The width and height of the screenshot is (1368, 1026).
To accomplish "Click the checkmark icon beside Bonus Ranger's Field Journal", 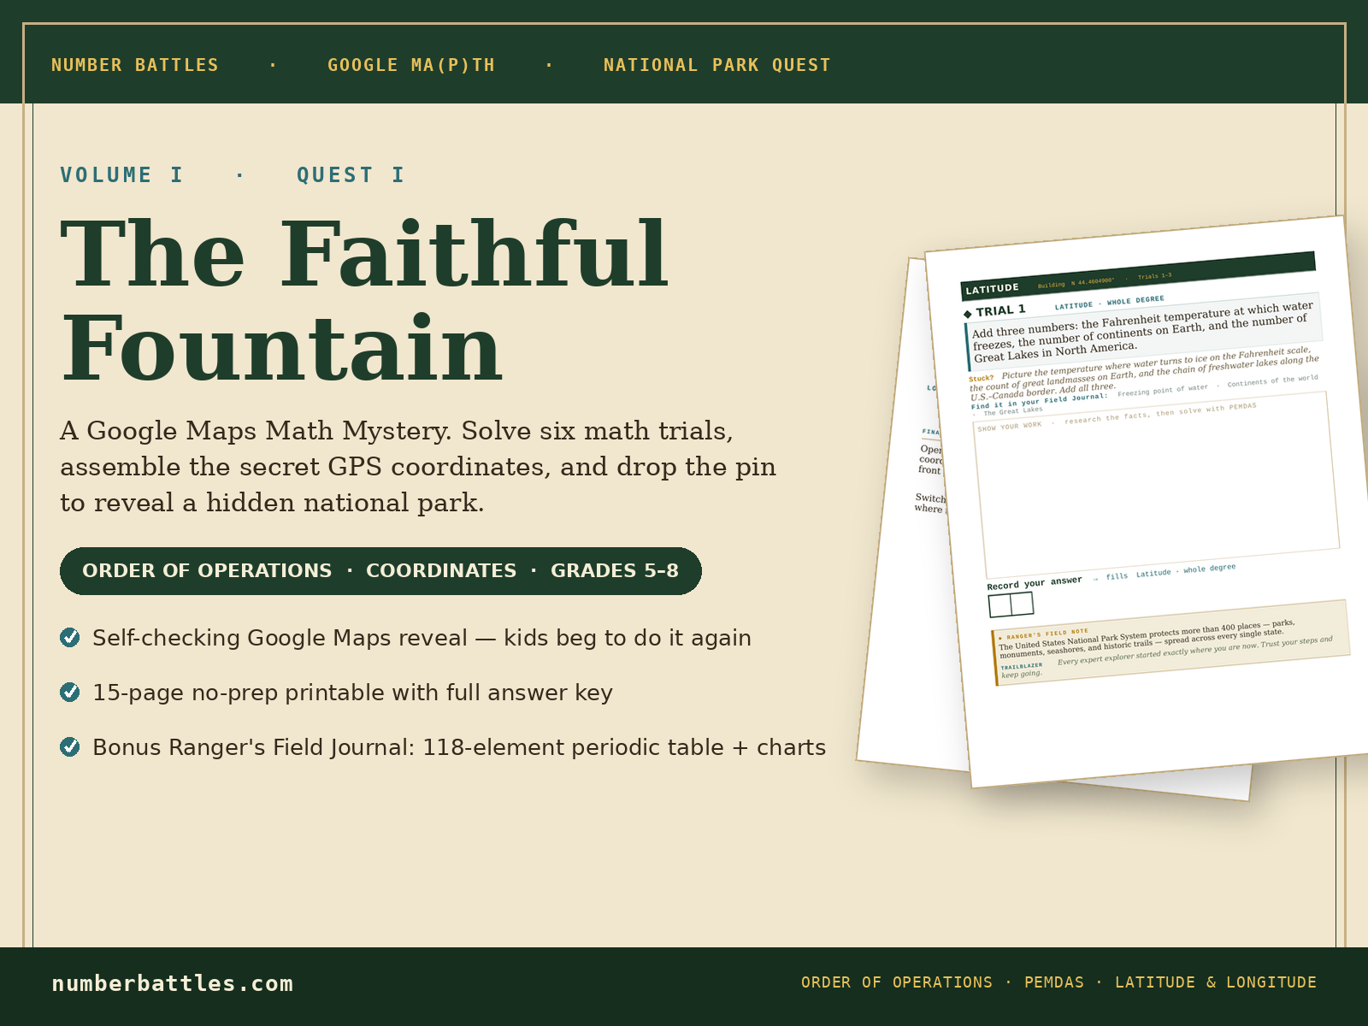I will pyautogui.click(x=70, y=746).
